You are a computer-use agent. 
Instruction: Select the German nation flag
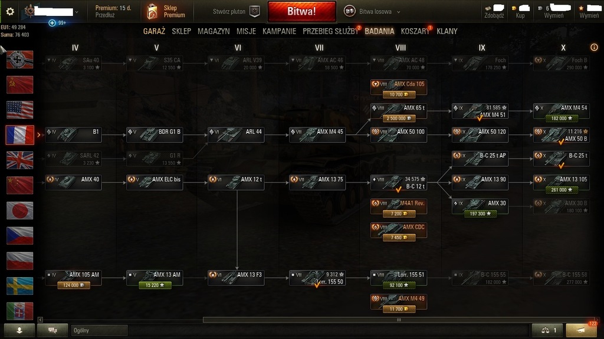tap(19, 59)
